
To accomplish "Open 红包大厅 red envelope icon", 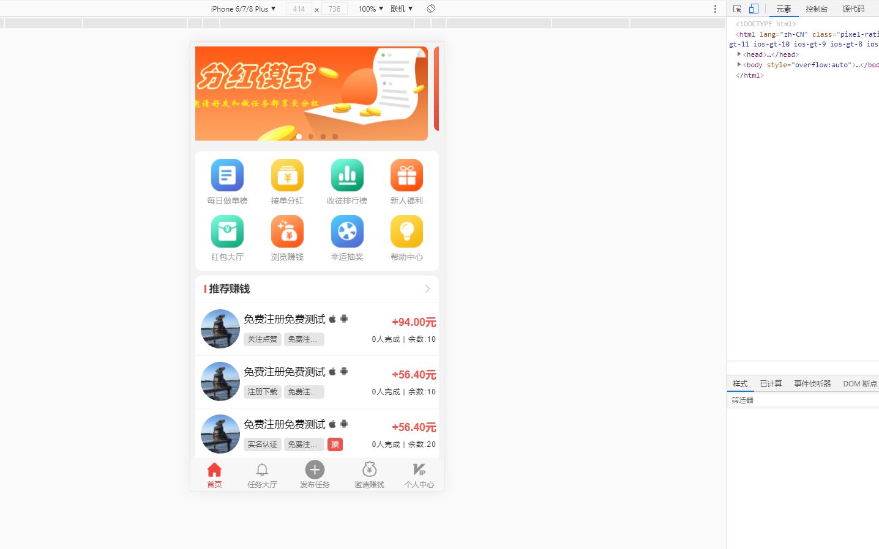I will click(x=227, y=232).
